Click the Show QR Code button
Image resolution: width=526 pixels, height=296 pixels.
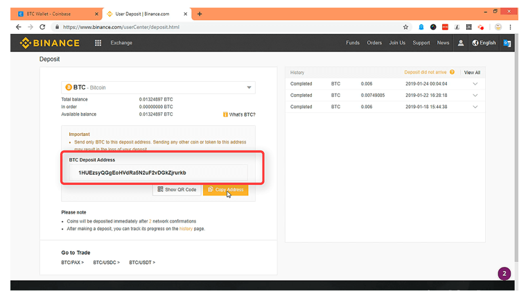(177, 189)
